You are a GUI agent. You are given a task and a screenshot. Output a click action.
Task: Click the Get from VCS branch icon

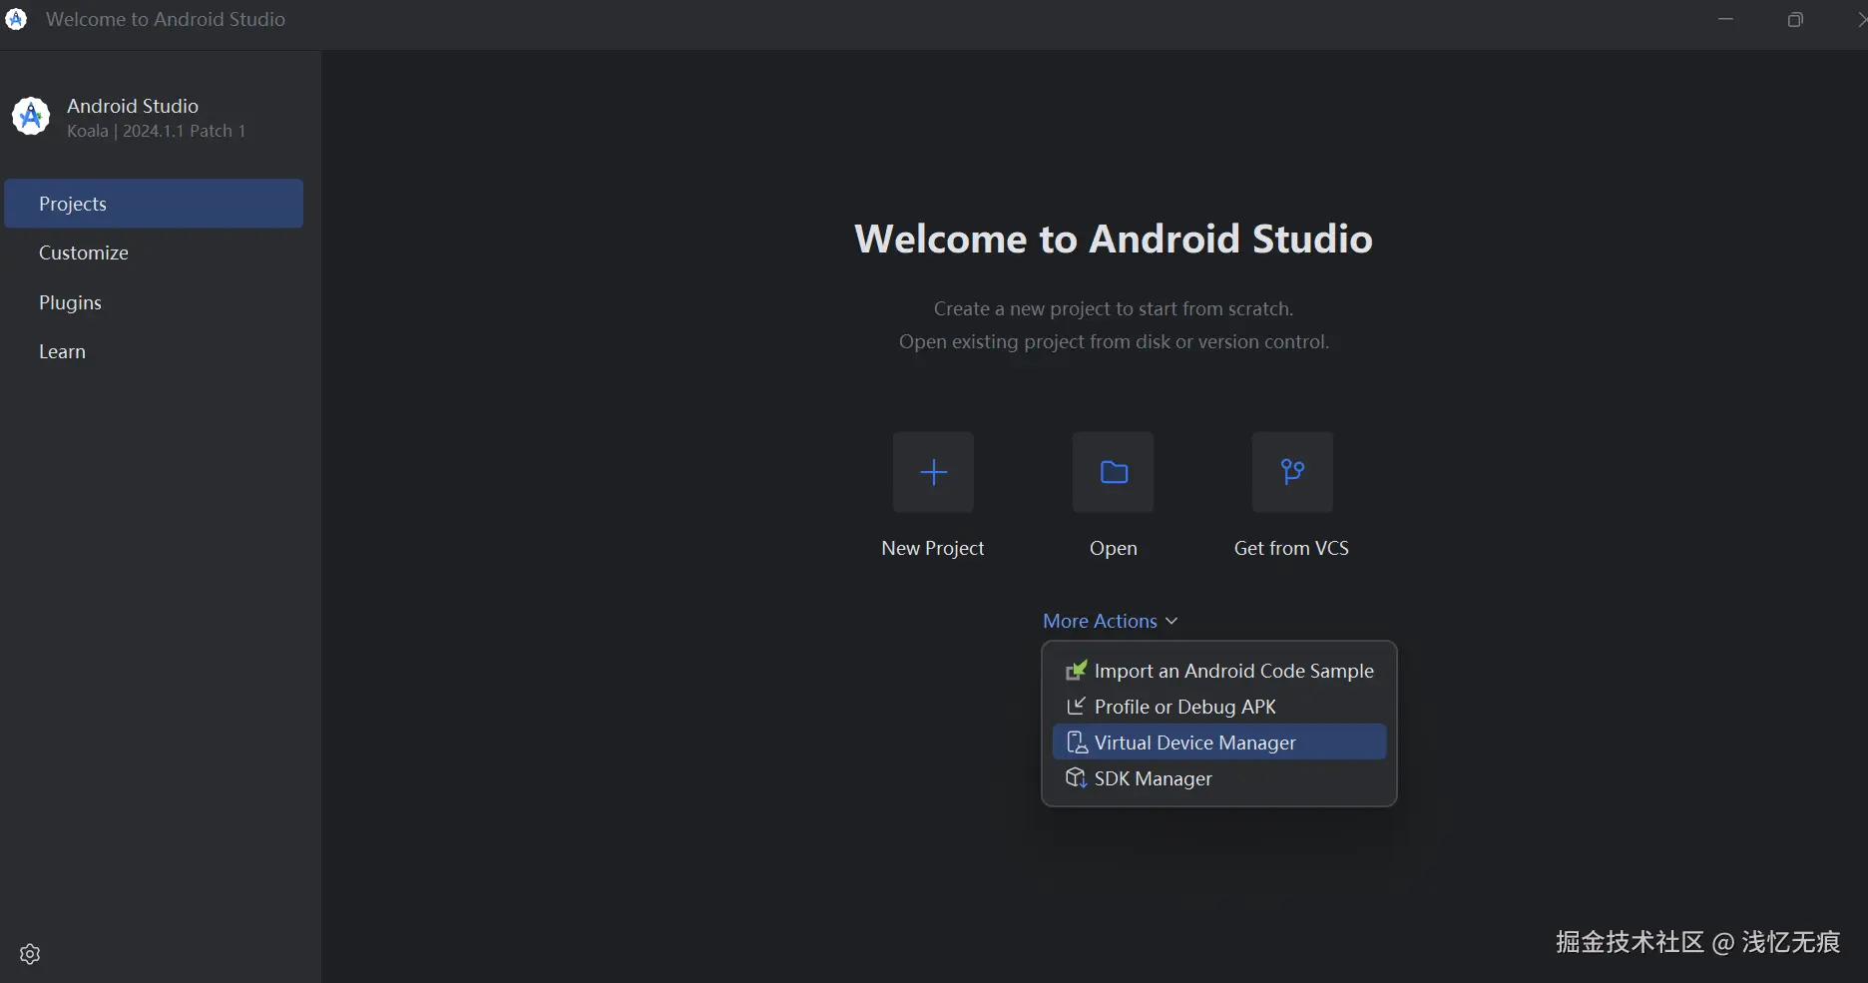[x=1292, y=472]
